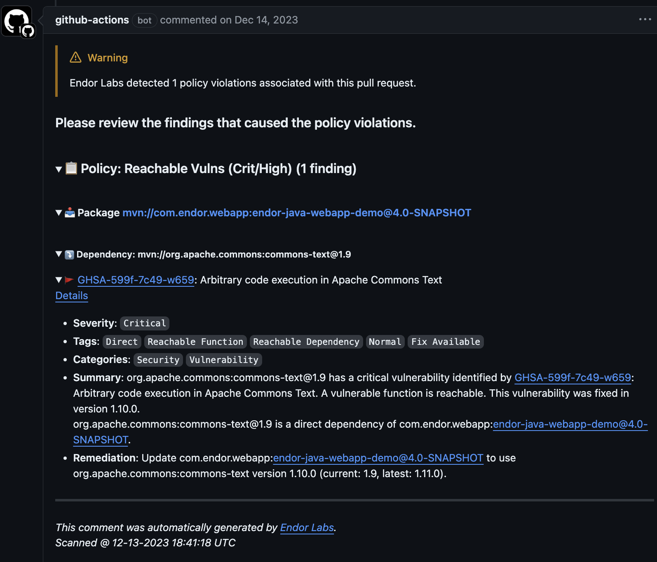
Task: Collapse the GHSA-599f-7c49-w659 finding triangle
Action: (59, 280)
